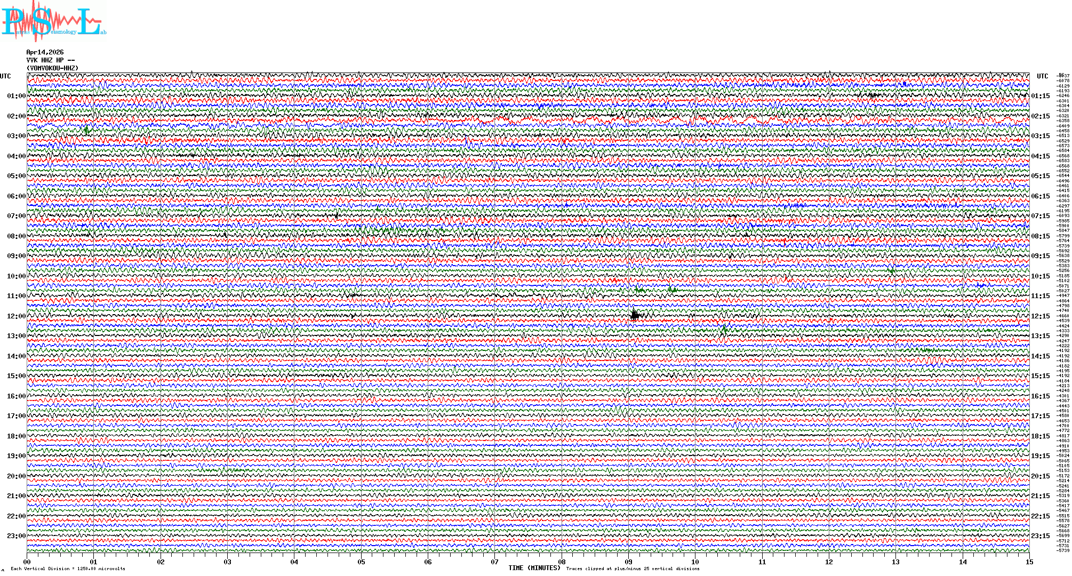Click the traces clipped footnote text

pos(633,569)
